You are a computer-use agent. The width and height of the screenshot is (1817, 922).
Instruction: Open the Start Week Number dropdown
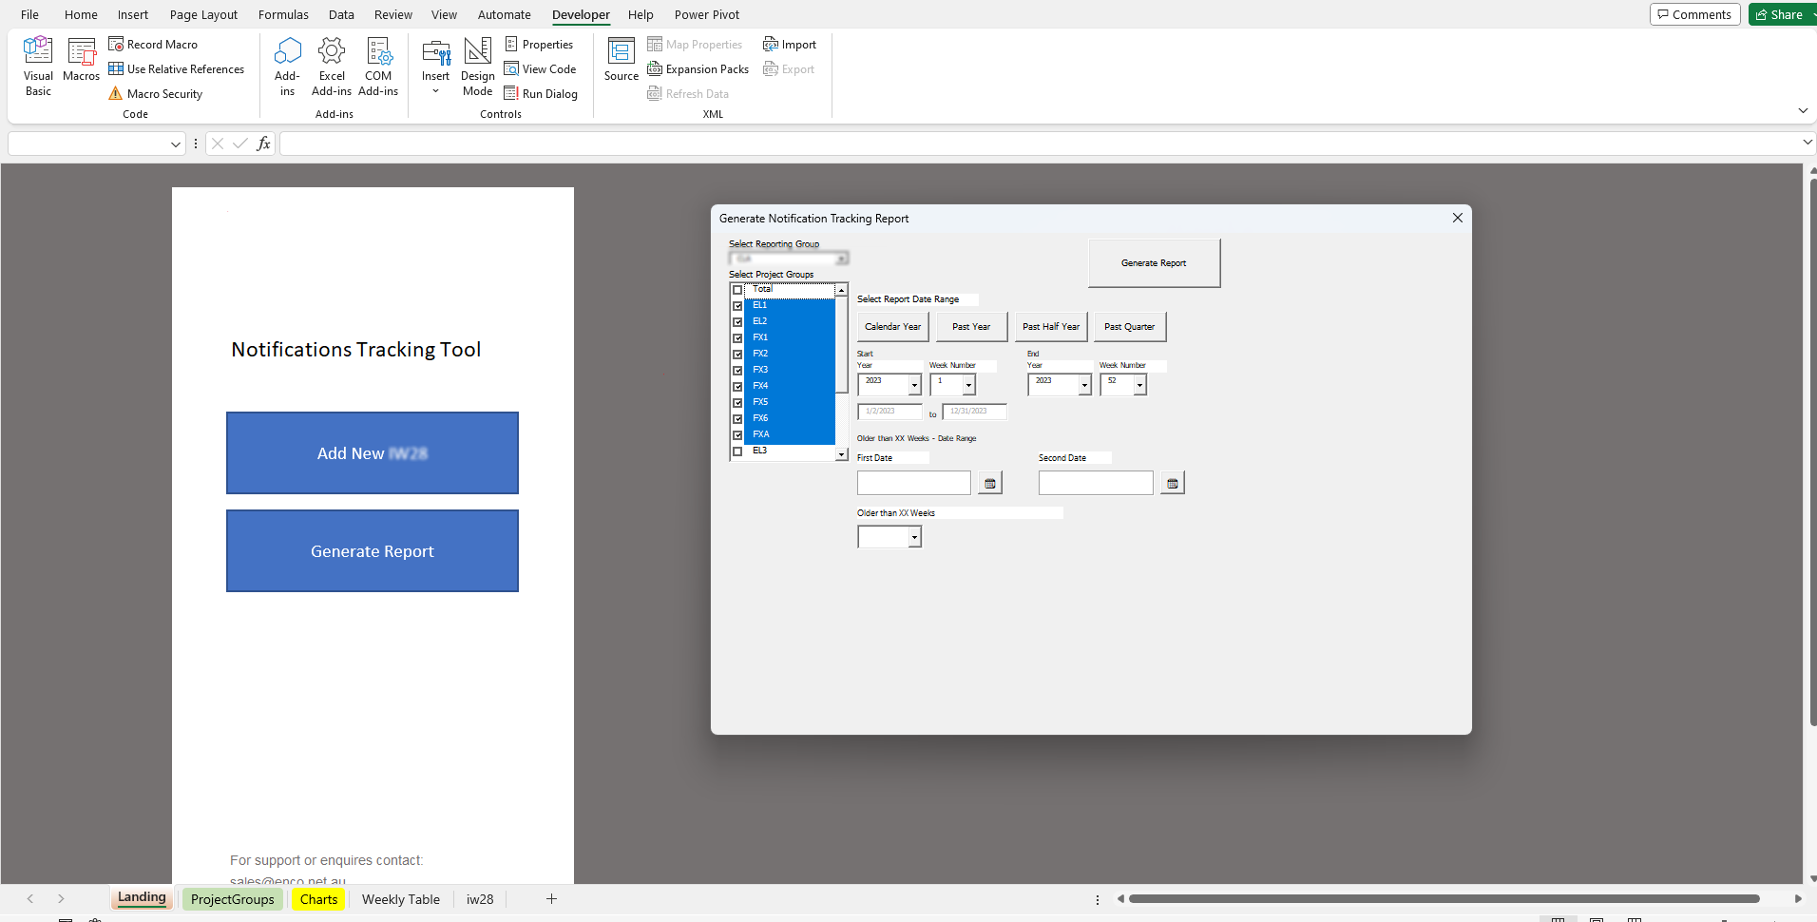968,385
